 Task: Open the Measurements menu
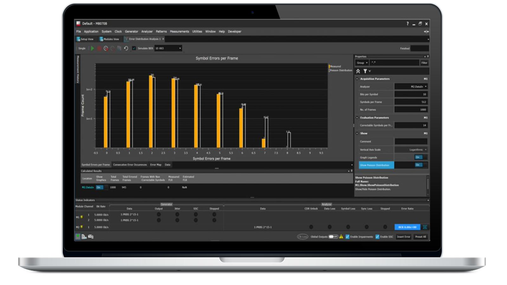179,32
